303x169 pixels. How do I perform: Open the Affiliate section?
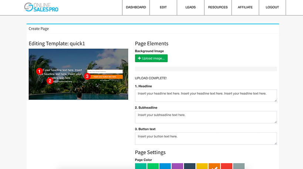point(245,7)
